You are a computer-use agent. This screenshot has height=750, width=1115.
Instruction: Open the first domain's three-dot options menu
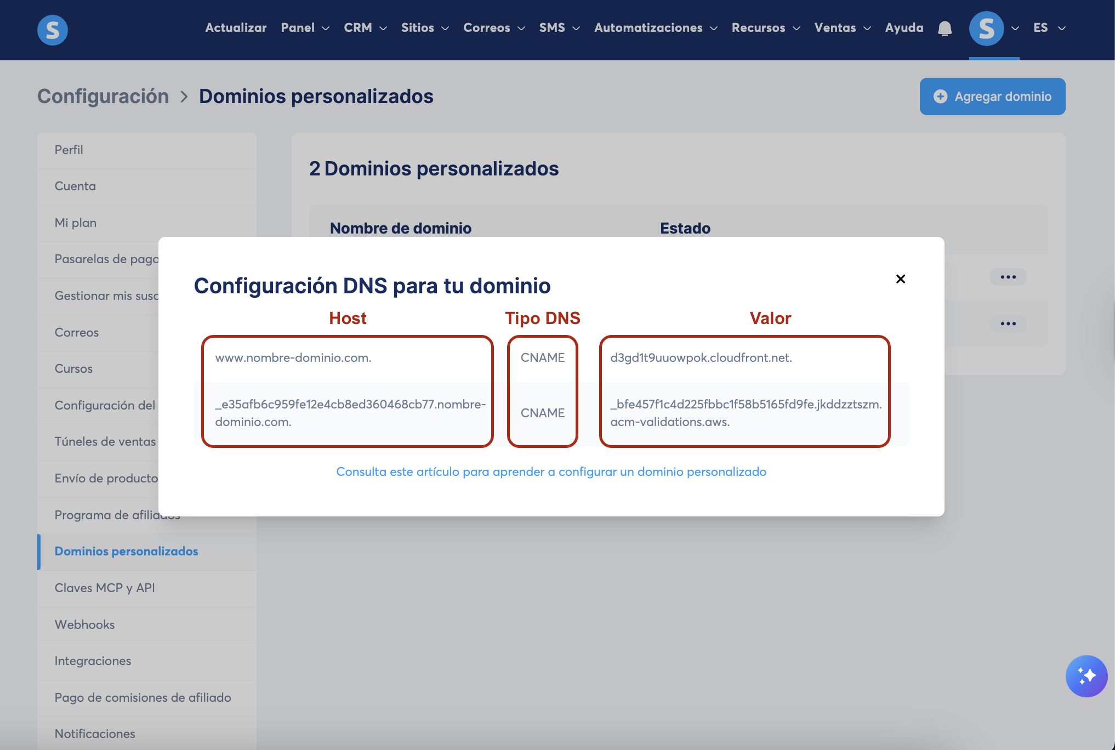pyautogui.click(x=1008, y=277)
